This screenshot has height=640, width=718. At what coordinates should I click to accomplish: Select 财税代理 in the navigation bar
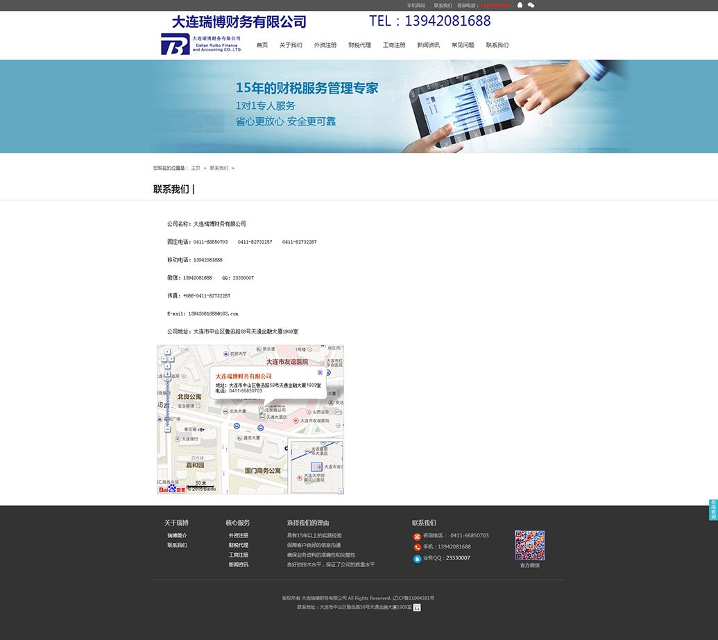coord(359,45)
